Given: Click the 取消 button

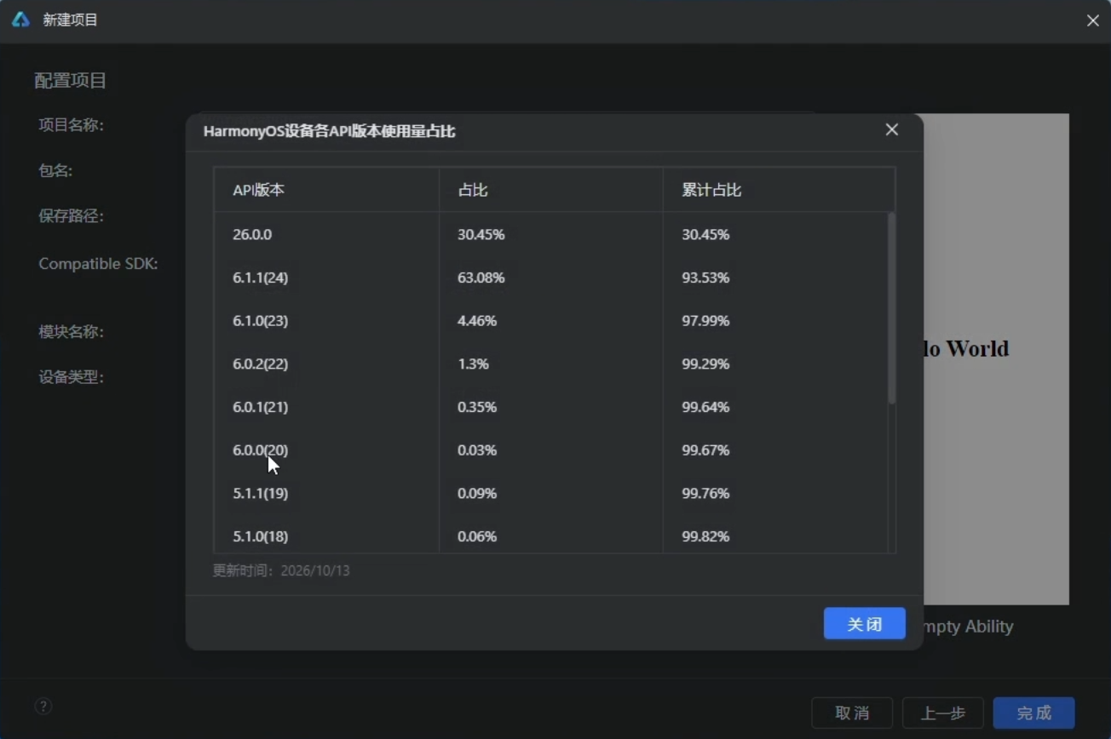Looking at the screenshot, I should (852, 713).
